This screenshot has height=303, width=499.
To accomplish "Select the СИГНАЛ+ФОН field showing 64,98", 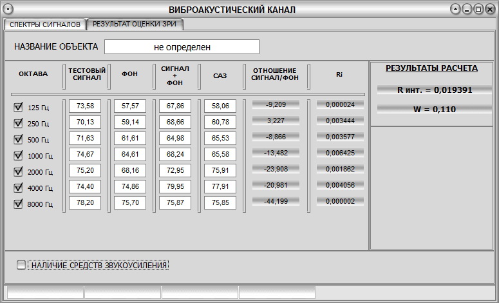I will pyautogui.click(x=175, y=138).
